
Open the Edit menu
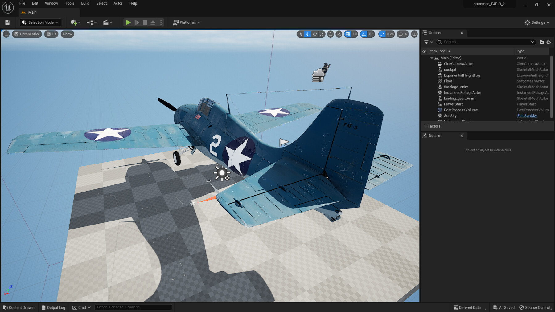click(x=35, y=3)
